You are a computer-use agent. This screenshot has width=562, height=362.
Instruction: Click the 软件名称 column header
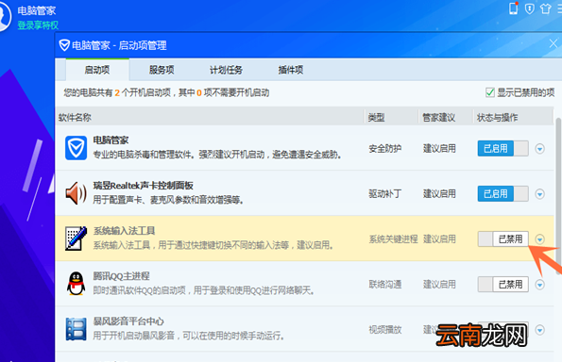[x=75, y=117]
